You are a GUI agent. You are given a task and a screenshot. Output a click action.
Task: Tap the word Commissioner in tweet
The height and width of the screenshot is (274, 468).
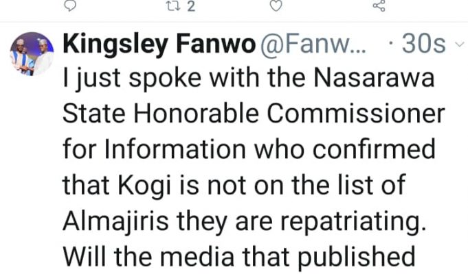[x=355, y=114]
